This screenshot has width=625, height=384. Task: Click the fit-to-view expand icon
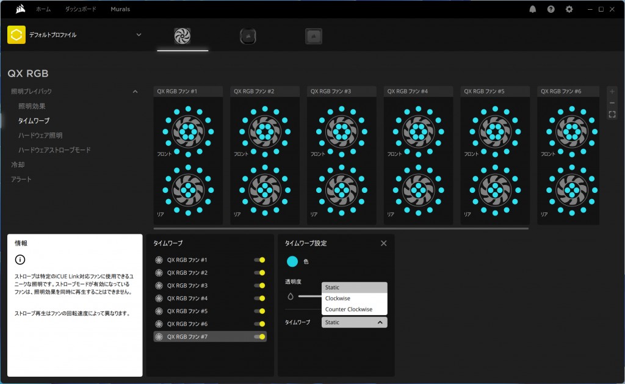(x=612, y=114)
